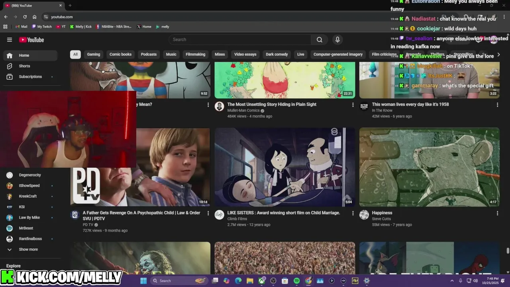Expand Show more subscriptions
The width and height of the screenshot is (510, 287).
coord(30,250)
